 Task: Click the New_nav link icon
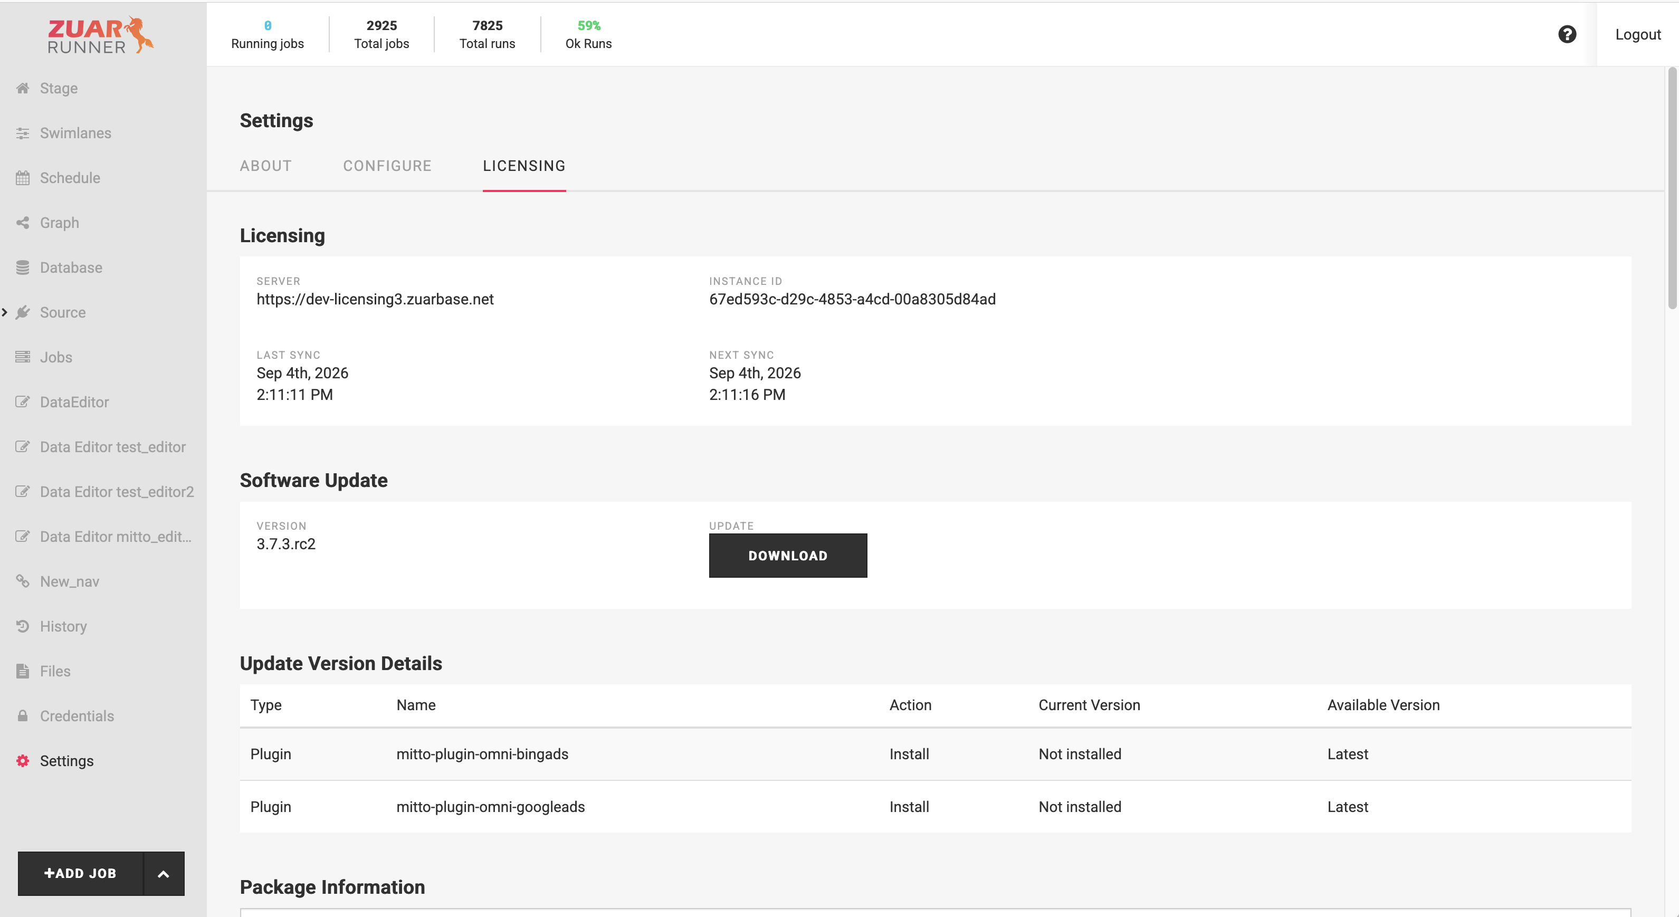tap(23, 581)
